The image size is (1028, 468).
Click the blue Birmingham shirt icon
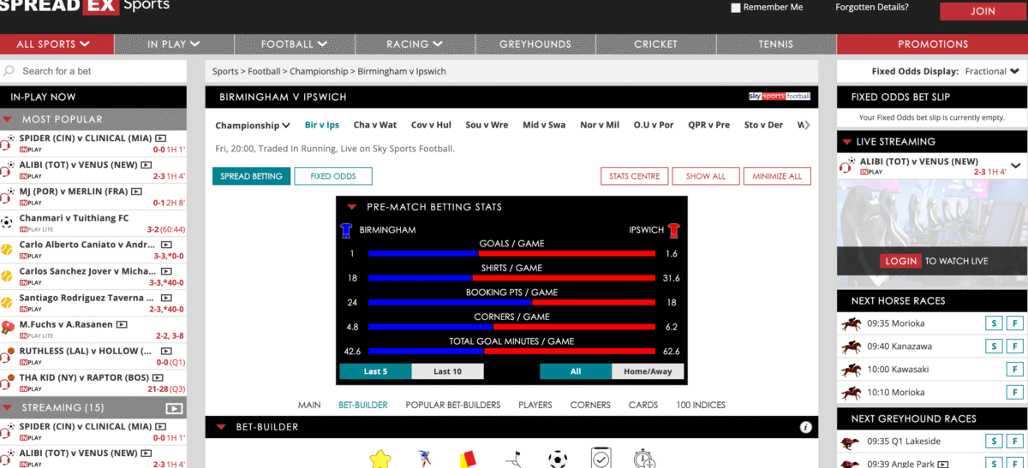346,229
